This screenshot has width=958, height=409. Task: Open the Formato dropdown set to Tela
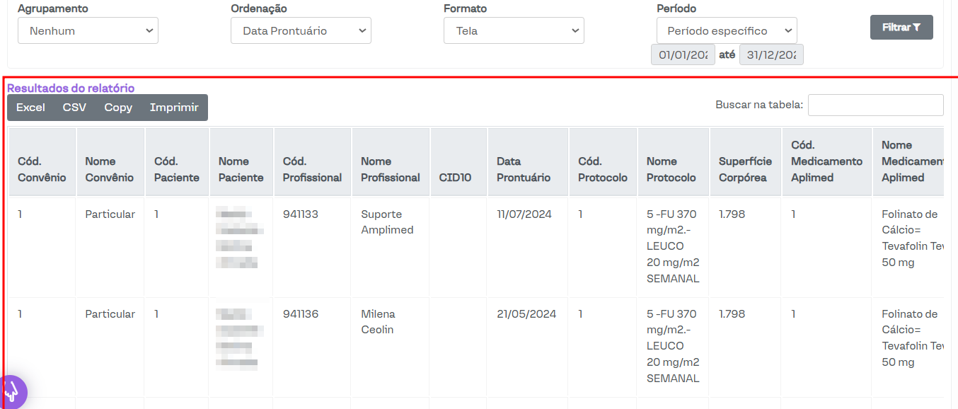coord(514,30)
